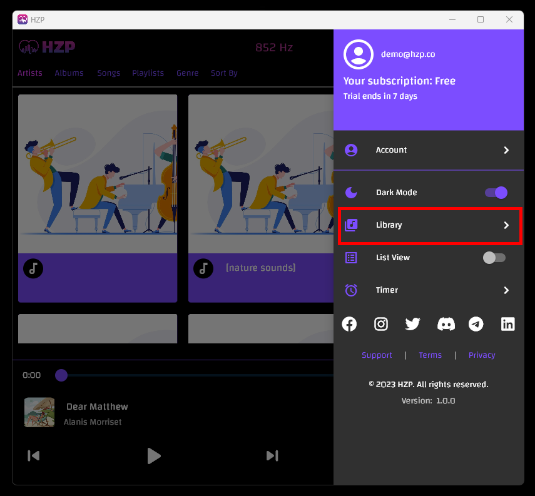Click the 852 Hz frequency label

(274, 48)
